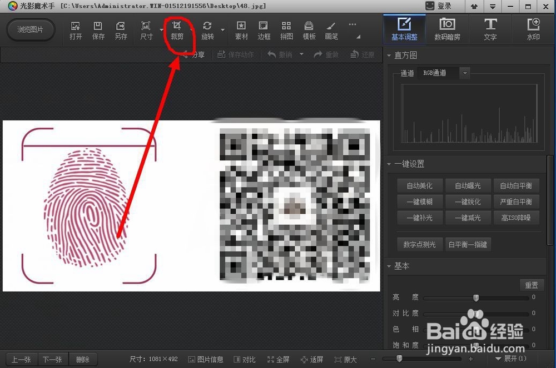
Task: Click the 重做 redo button
Action: coord(326,54)
